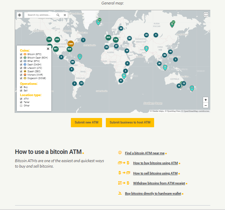Toggle the Dogecoin (DOGE) checkbox
The height and width of the screenshot is (210, 225).
pyautogui.click(x=21, y=78)
